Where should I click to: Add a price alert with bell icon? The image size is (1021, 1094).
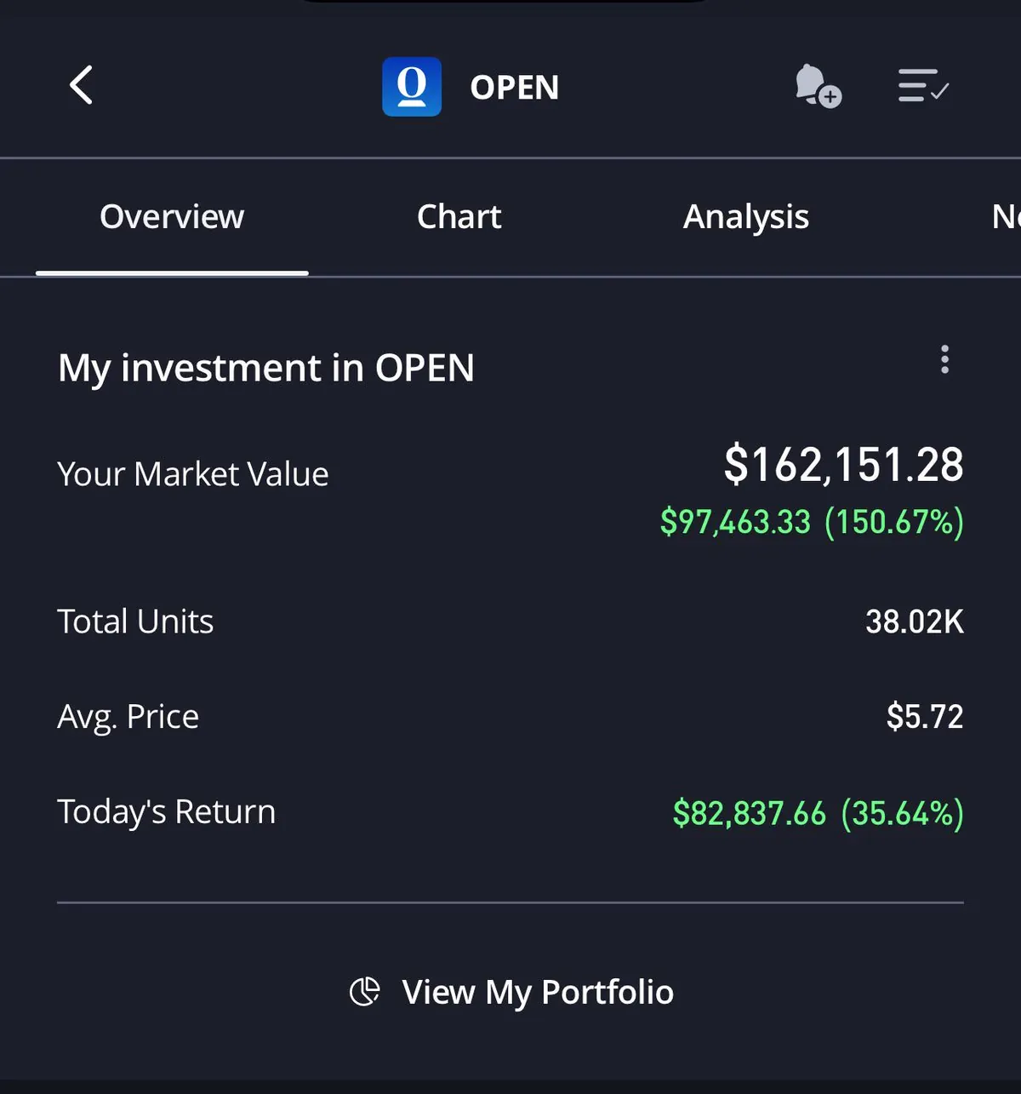(x=817, y=86)
